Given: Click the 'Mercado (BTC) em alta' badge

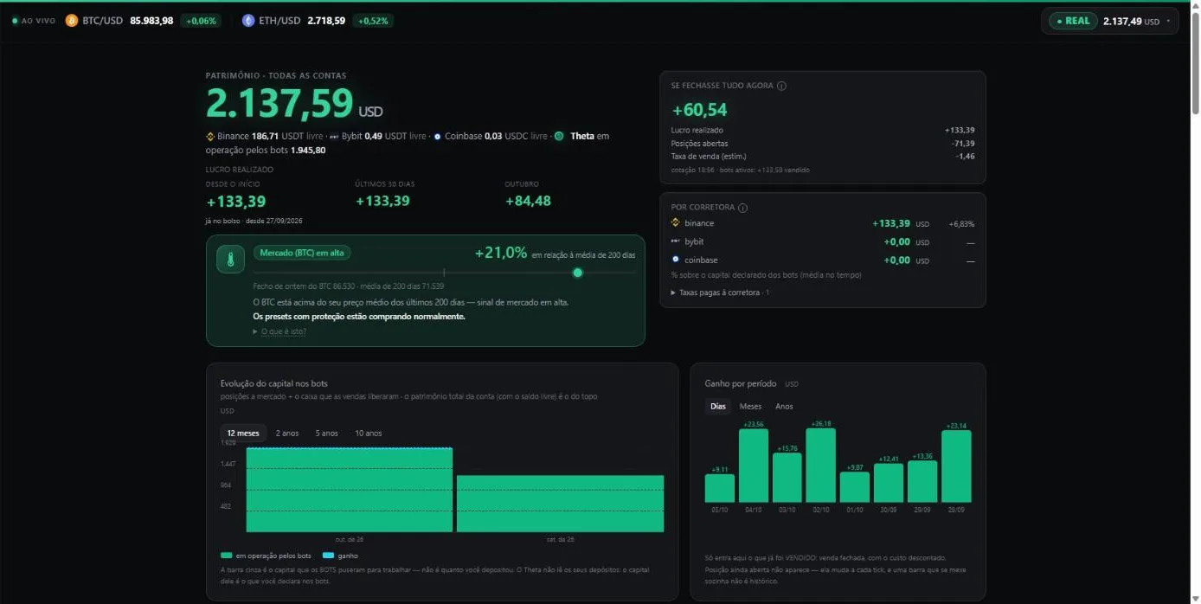Looking at the screenshot, I should [x=302, y=253].
